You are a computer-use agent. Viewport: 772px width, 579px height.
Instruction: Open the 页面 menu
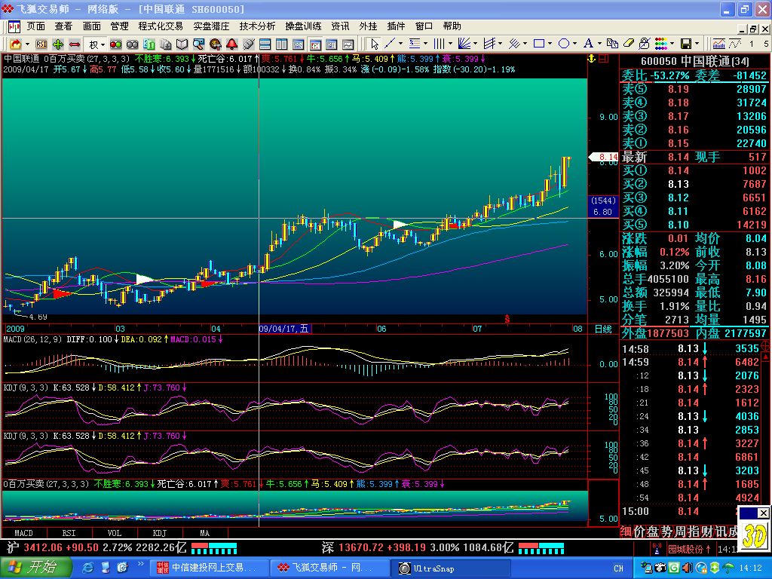36,26
